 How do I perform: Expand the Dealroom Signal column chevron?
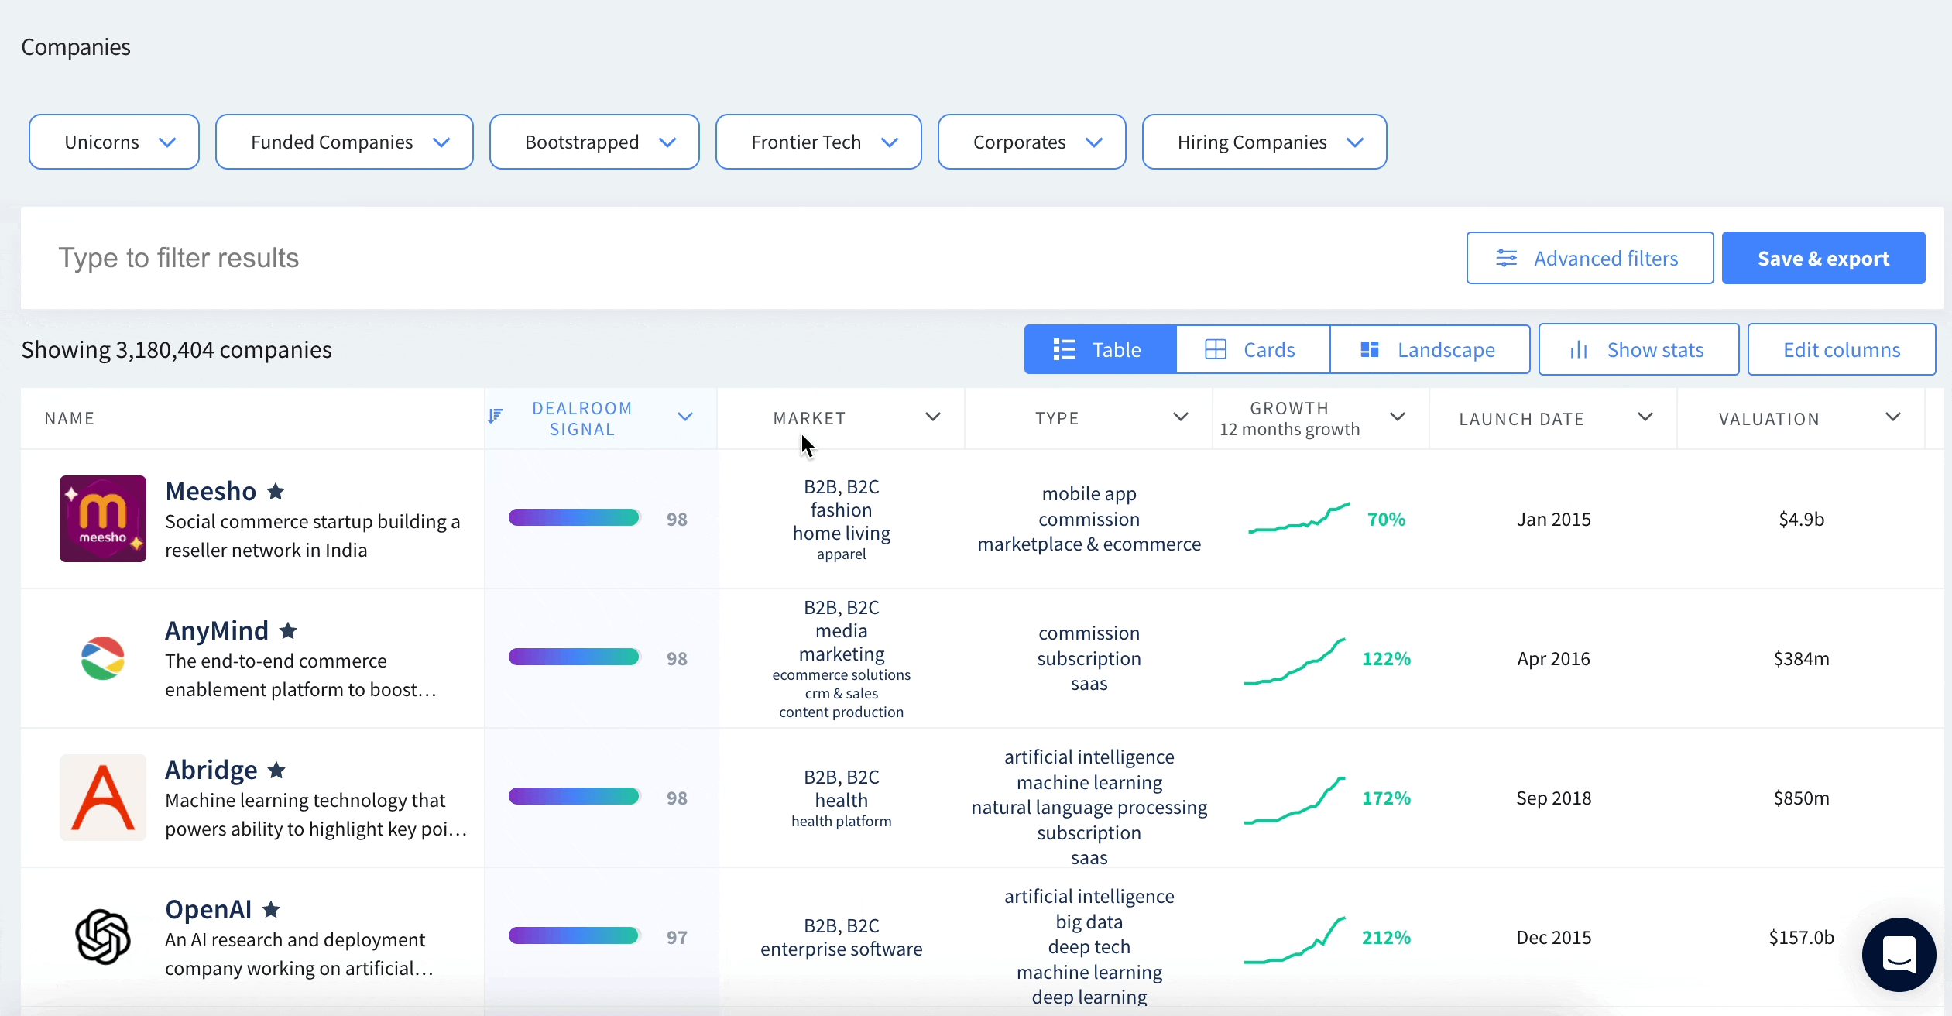point(684,417)
